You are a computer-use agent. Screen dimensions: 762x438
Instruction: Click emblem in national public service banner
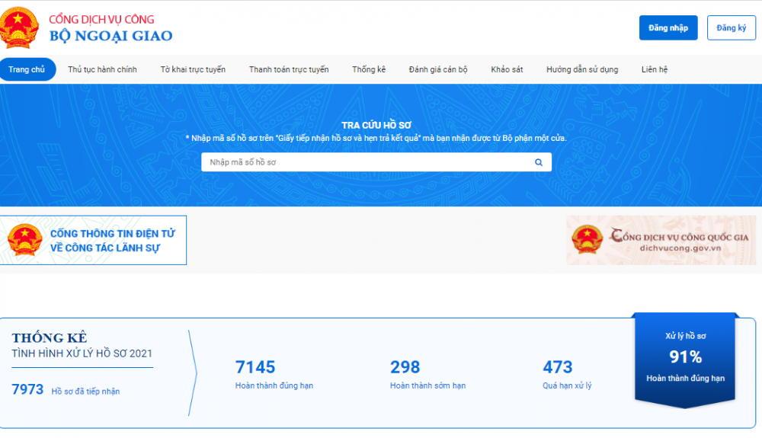tap(587, 240)
